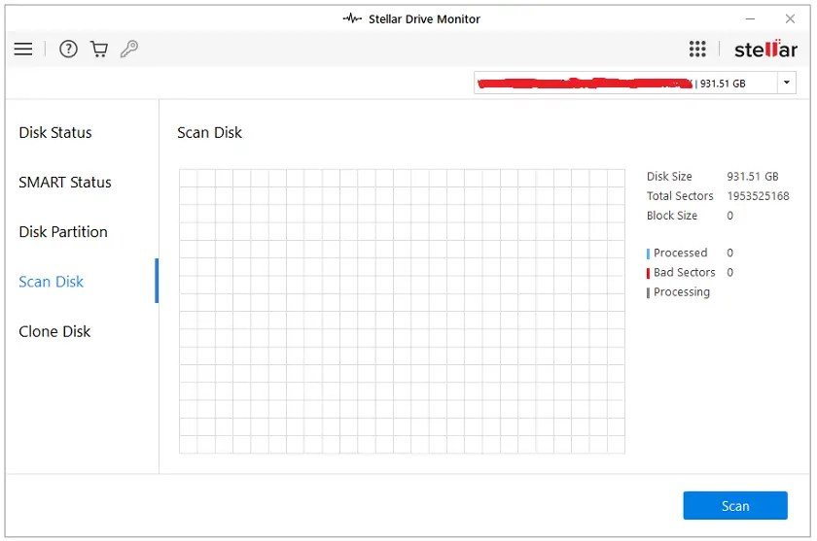Close the Stellar Drive Monitor window
Screen dimensions: 817x541
[x=790, y=18]
